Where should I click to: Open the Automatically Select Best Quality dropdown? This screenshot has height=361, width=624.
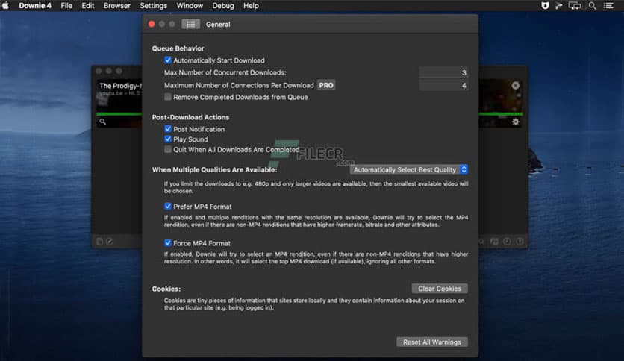click(x=409, y=170)
